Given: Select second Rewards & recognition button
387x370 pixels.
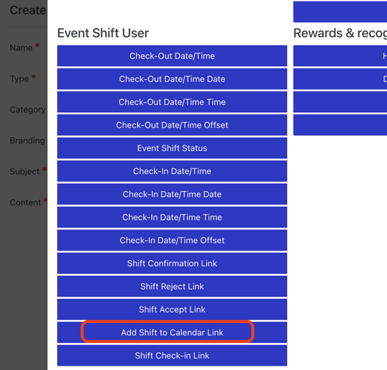Looking at the screenshot, I should click(340, 79).
